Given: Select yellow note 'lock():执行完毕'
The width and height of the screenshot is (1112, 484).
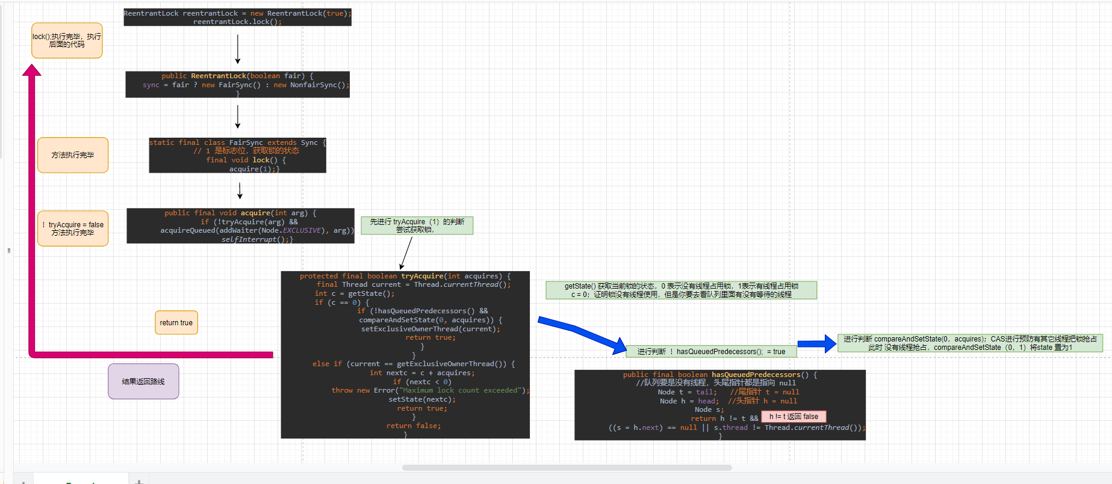Looking at the screenshot, I should point(67,40).
